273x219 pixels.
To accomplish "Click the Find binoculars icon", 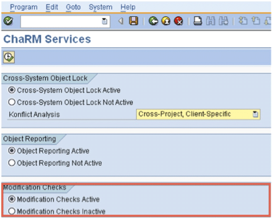I will (x=210, y=21).
